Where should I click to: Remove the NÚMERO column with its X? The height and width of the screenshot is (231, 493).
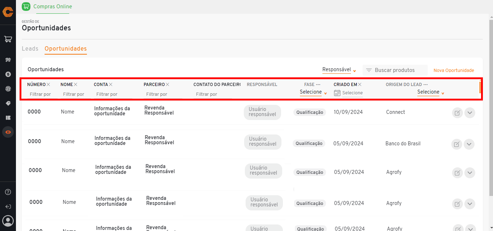(x=48, y=85)
